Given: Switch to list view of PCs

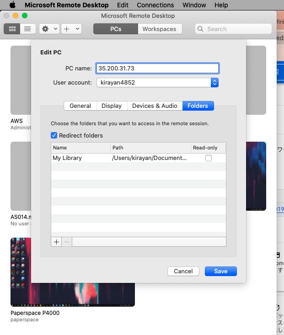Looking at the screenshot, I should click(x=27, y=29).
